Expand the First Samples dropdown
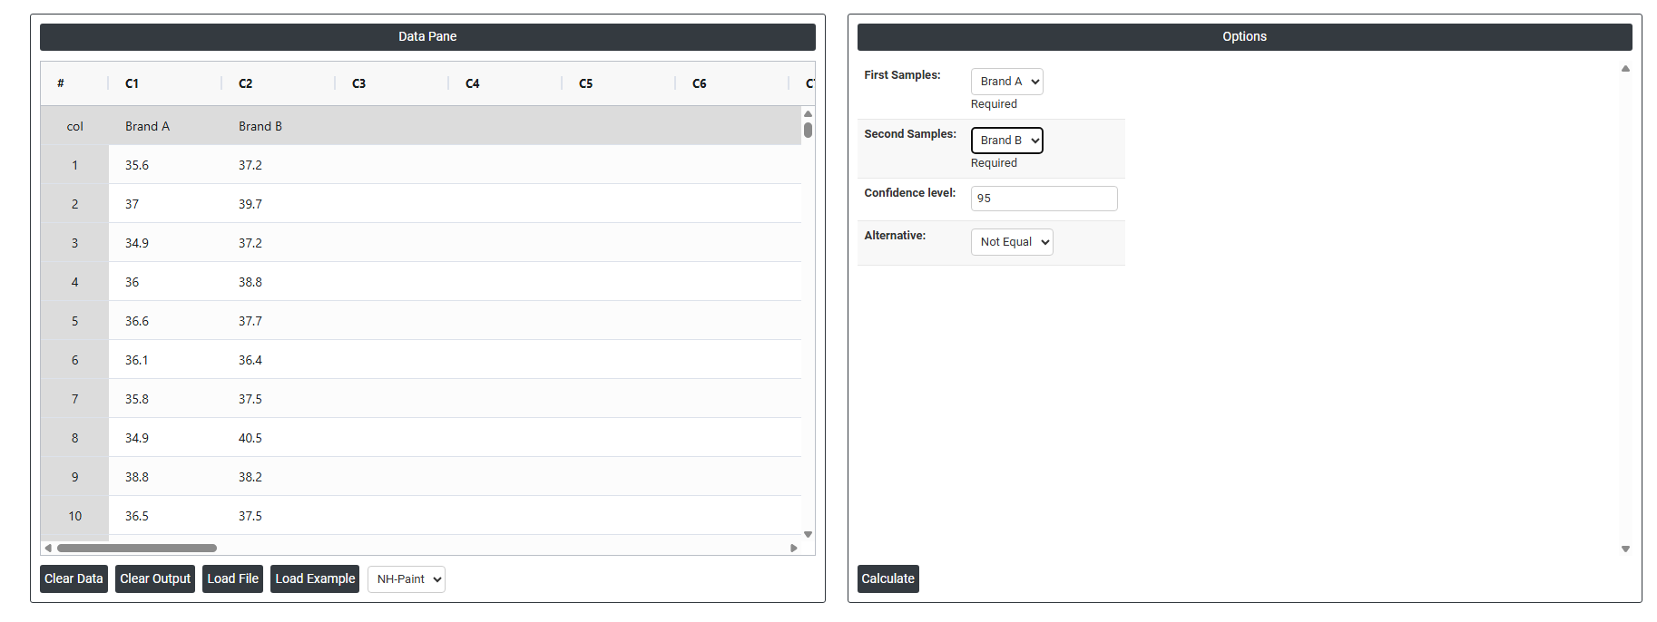Image resolution: width=1657 pixels, height=622 pixels. 1006,82
